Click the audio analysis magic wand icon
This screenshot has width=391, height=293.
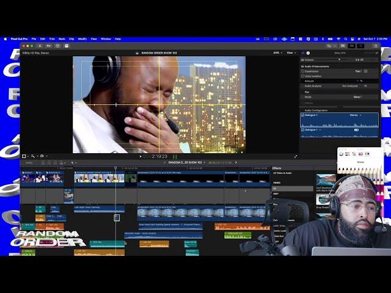(365, 86)
